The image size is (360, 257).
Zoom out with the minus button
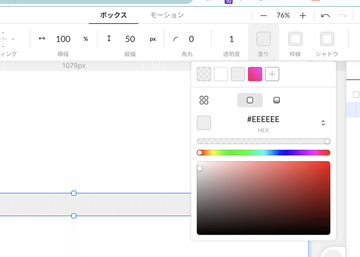point(264,16)
